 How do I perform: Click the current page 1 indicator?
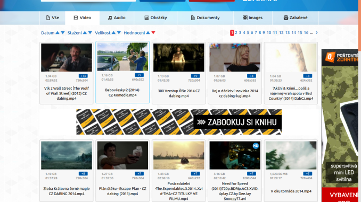click(x=232, y=33)
